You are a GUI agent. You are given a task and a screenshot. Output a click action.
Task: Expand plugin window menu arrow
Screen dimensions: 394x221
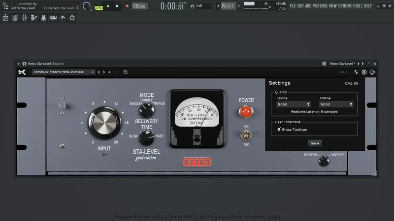click(x=19, y=64)
